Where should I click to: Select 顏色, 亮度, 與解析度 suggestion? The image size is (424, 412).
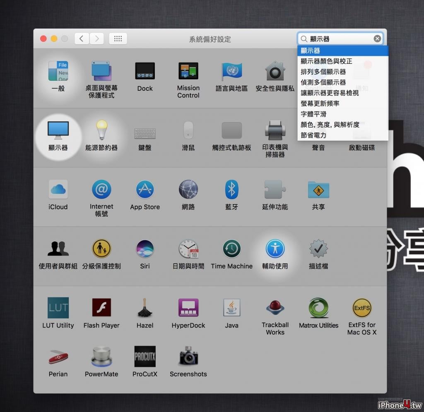pos(342,124)
